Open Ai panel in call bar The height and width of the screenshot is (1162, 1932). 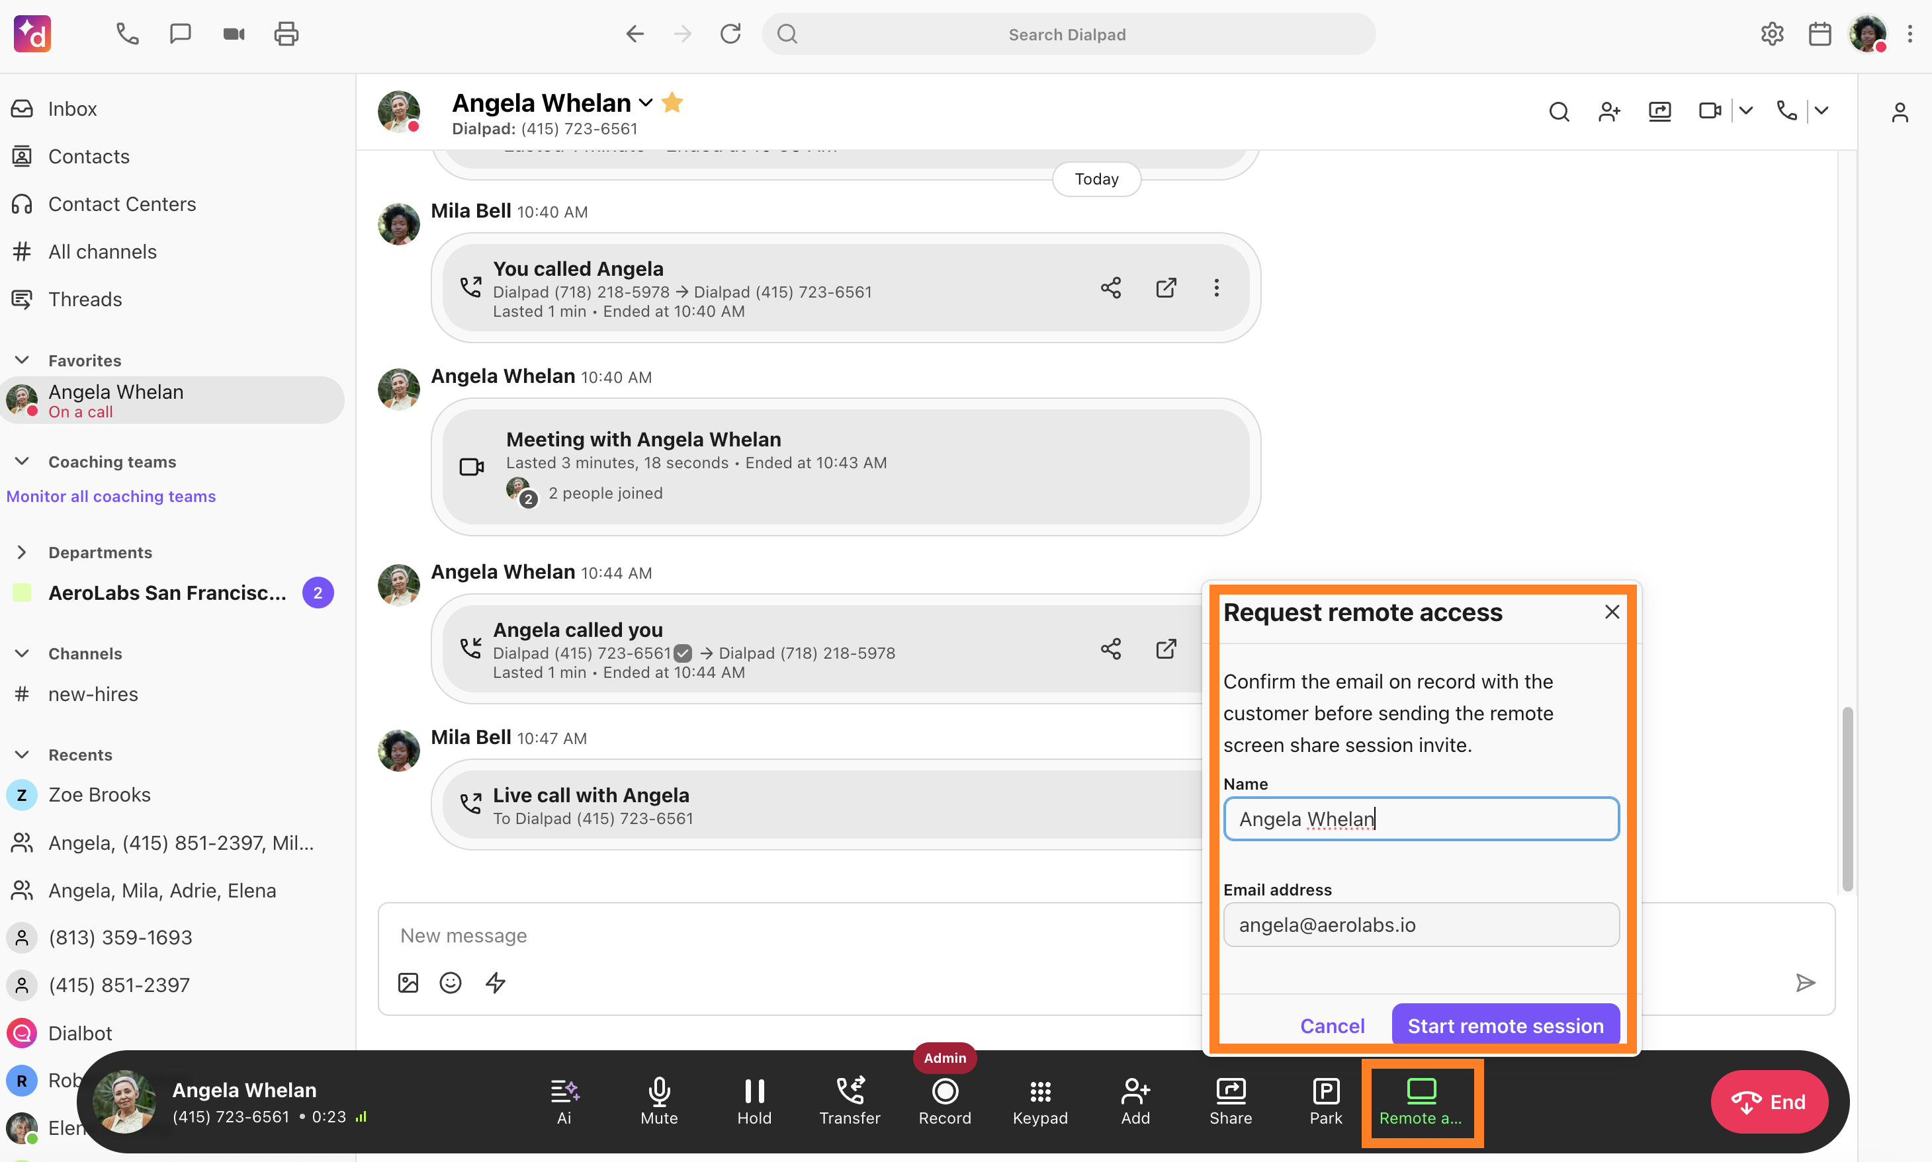(564, 1101)
